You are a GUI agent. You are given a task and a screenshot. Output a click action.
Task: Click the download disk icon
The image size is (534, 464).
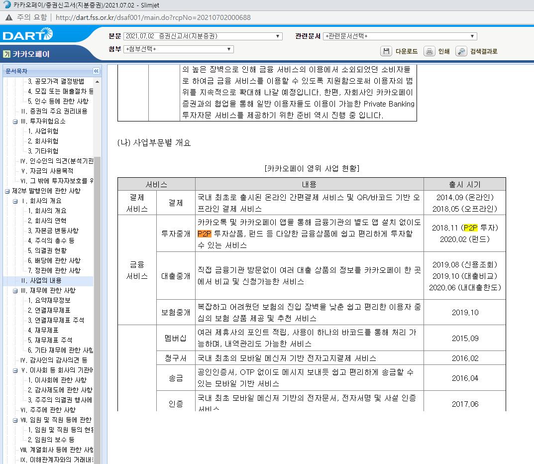386,51
